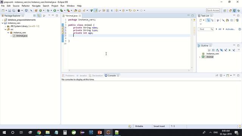Click the Open Perspective icon

click(225, 11)
